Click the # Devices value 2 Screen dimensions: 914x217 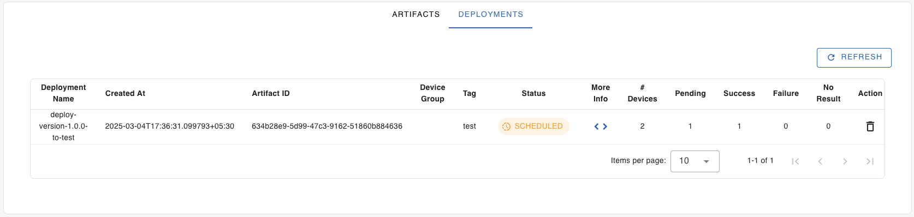coord(642,126)
